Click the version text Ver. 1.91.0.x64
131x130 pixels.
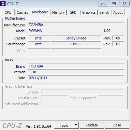pos(38,126)
